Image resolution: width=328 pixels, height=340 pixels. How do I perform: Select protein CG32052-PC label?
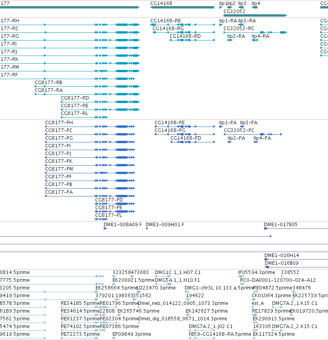click(x=239, y=130)
